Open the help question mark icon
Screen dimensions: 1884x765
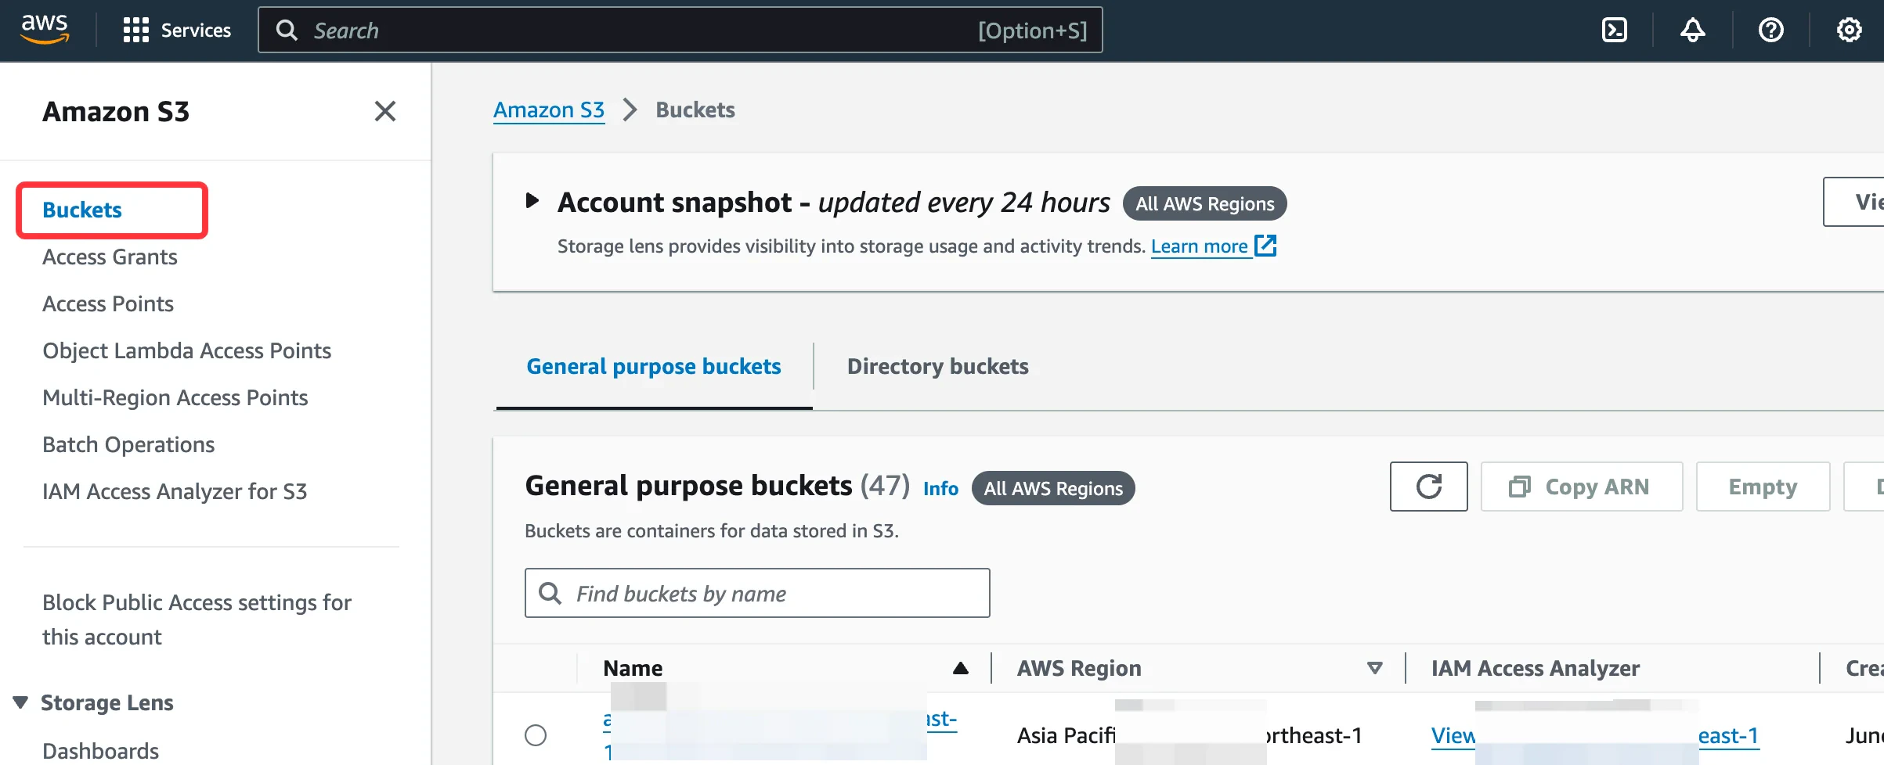[x=1771, y=31]
